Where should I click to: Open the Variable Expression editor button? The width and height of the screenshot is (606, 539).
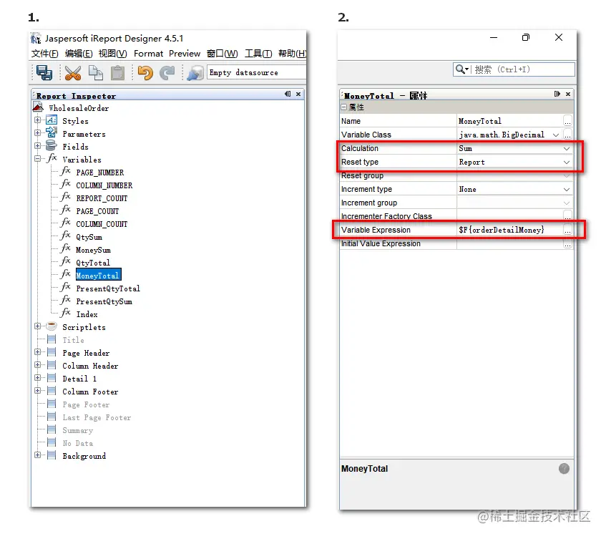click(x=567, y=230)
